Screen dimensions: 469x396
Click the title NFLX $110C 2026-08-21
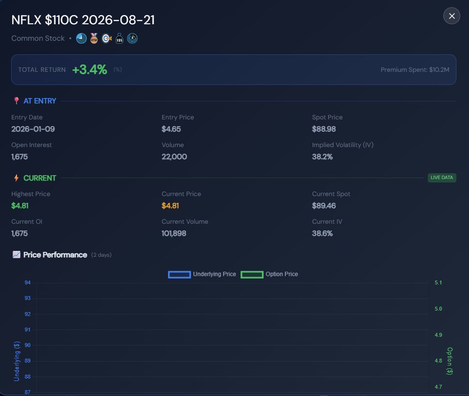click(83, 20)
